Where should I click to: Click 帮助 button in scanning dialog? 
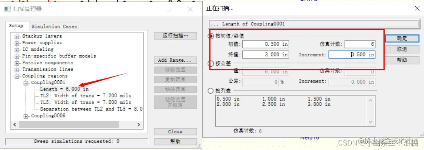point(402,60)
